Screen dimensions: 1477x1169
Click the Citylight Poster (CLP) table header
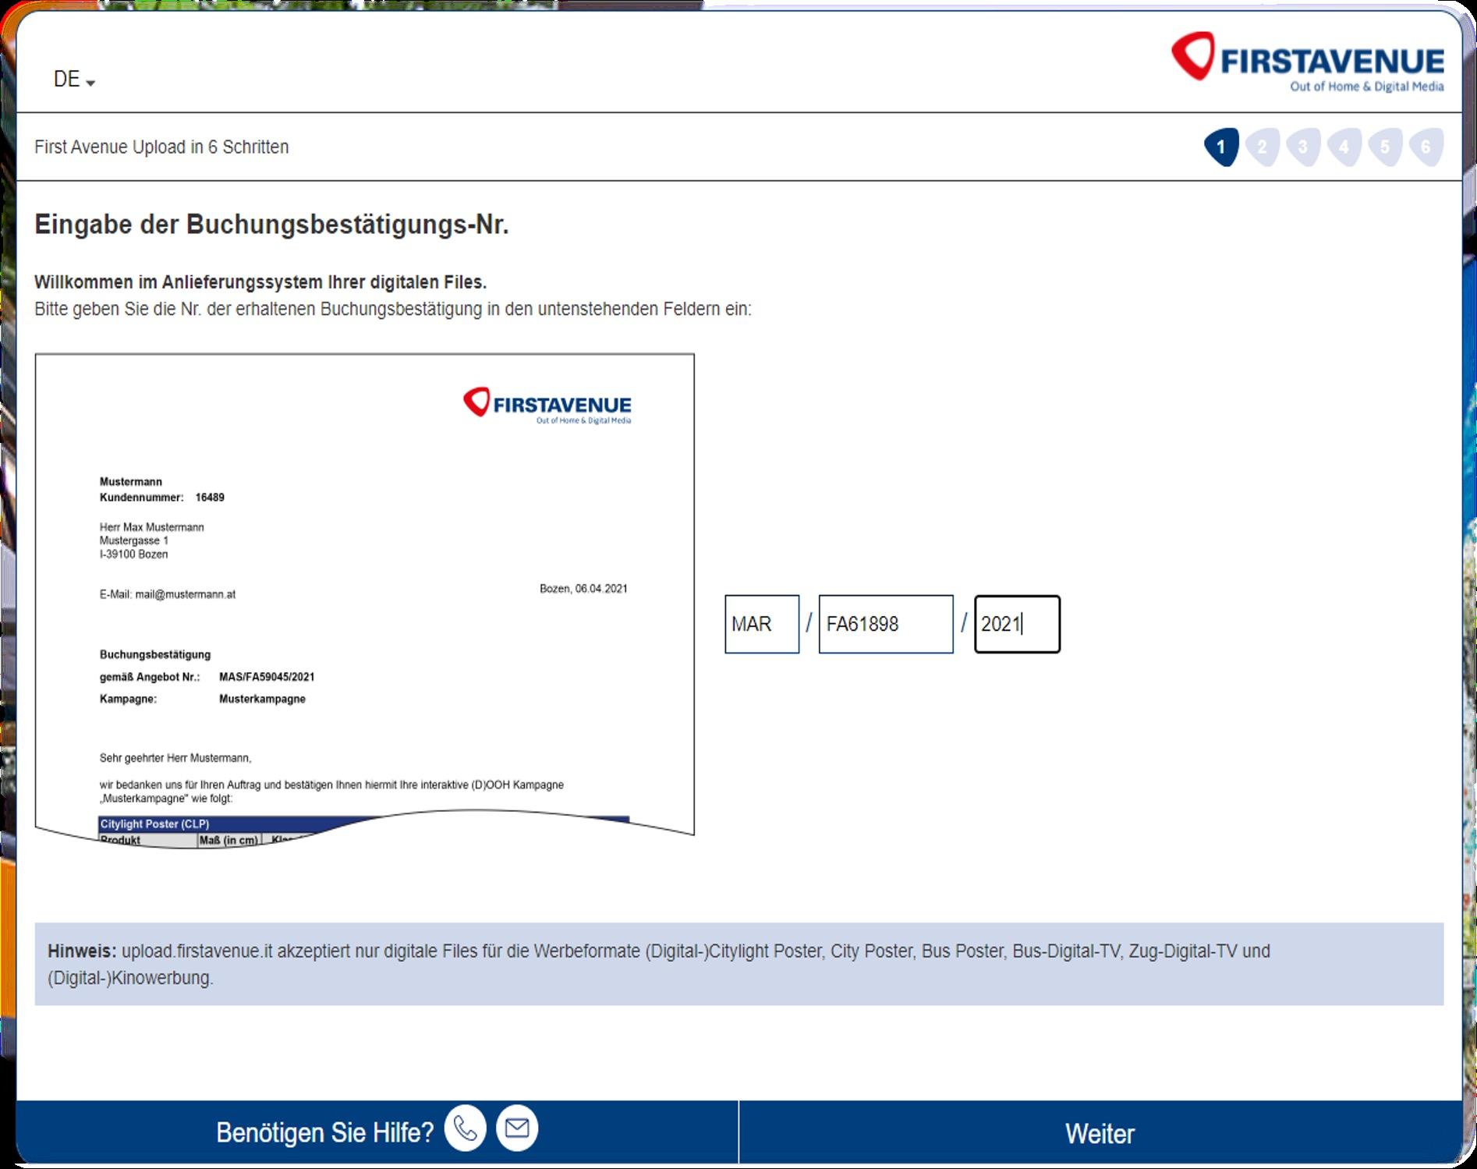click(x=154, y=824)
